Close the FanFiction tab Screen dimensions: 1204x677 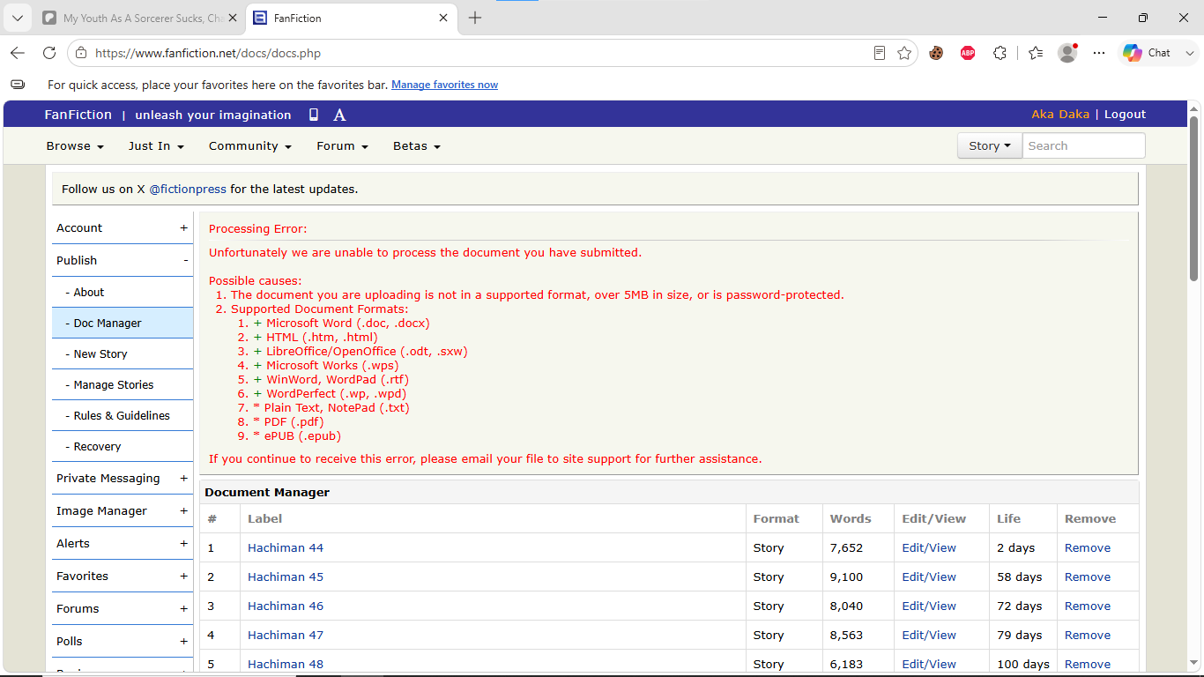click(x=444, y=18)
